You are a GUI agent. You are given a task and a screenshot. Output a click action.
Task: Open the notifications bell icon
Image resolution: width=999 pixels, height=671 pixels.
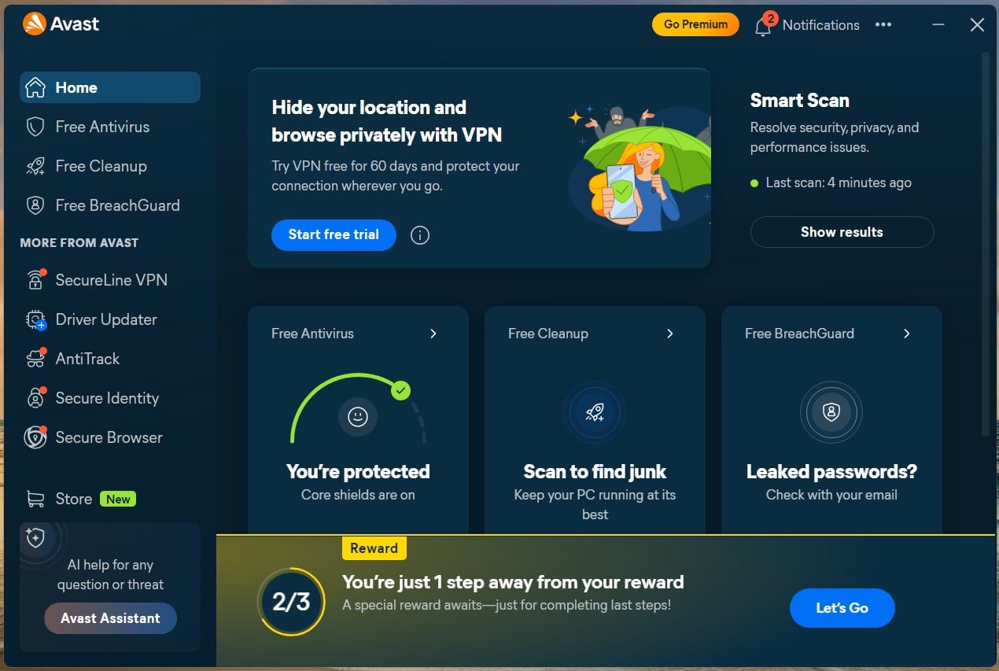click(x=762, y=26)
